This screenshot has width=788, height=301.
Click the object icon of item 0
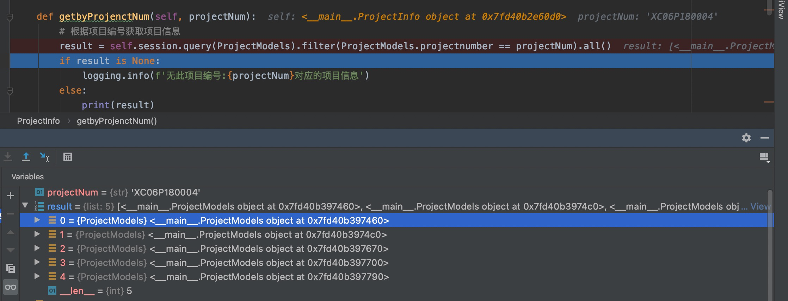point(52,220)
